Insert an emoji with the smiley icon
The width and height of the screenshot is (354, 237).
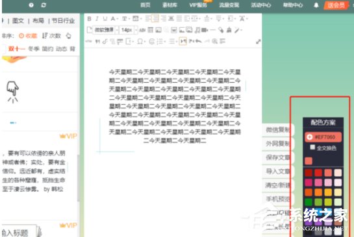tap(152, 41)
